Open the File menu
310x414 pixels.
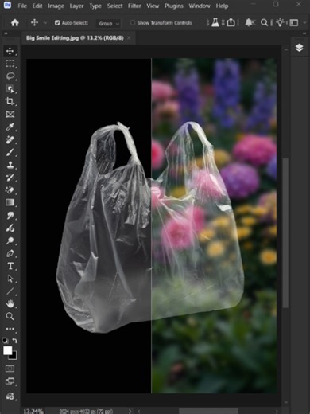(x=22, y=6)
